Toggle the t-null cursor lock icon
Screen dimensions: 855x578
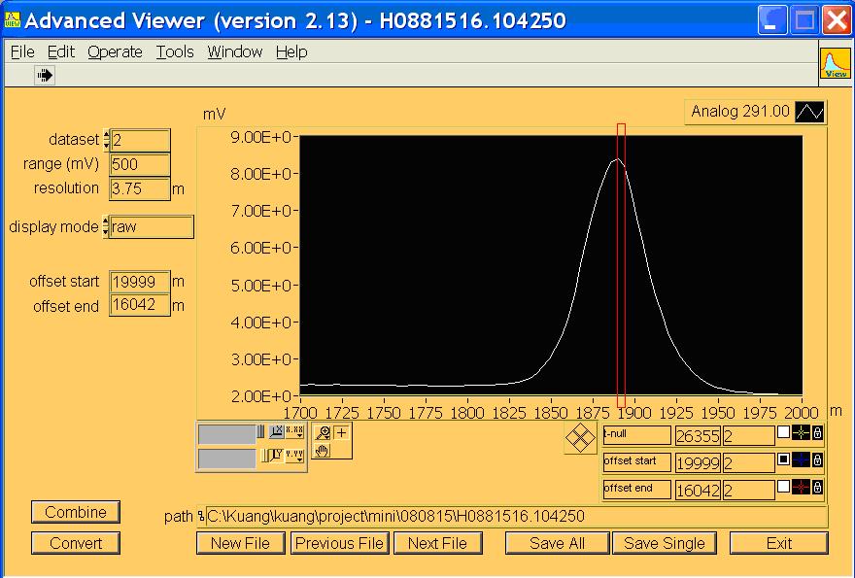(817, 433)
